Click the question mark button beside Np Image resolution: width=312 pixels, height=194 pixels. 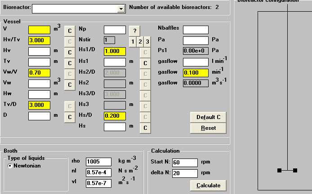[x=135, y=31]
